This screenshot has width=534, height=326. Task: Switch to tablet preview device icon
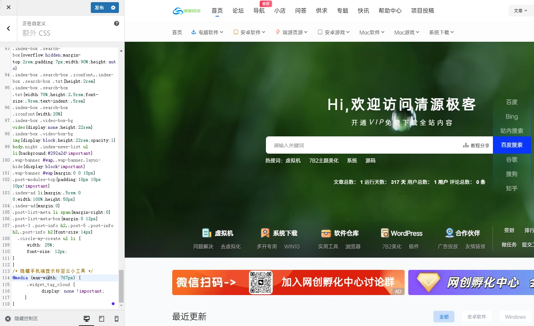coord(102,319)
